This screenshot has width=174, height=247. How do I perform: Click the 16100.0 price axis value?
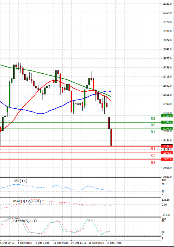click(167, 31)
